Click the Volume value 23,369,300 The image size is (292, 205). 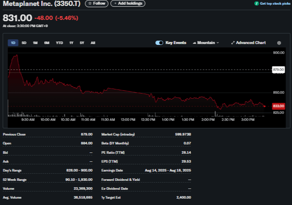coord(83,188)
